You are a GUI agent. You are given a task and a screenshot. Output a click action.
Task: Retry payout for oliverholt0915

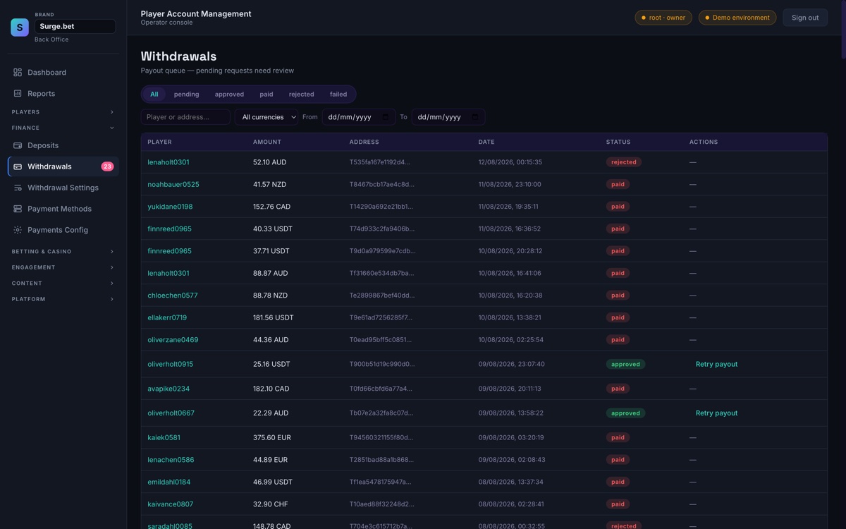point(716,364)
